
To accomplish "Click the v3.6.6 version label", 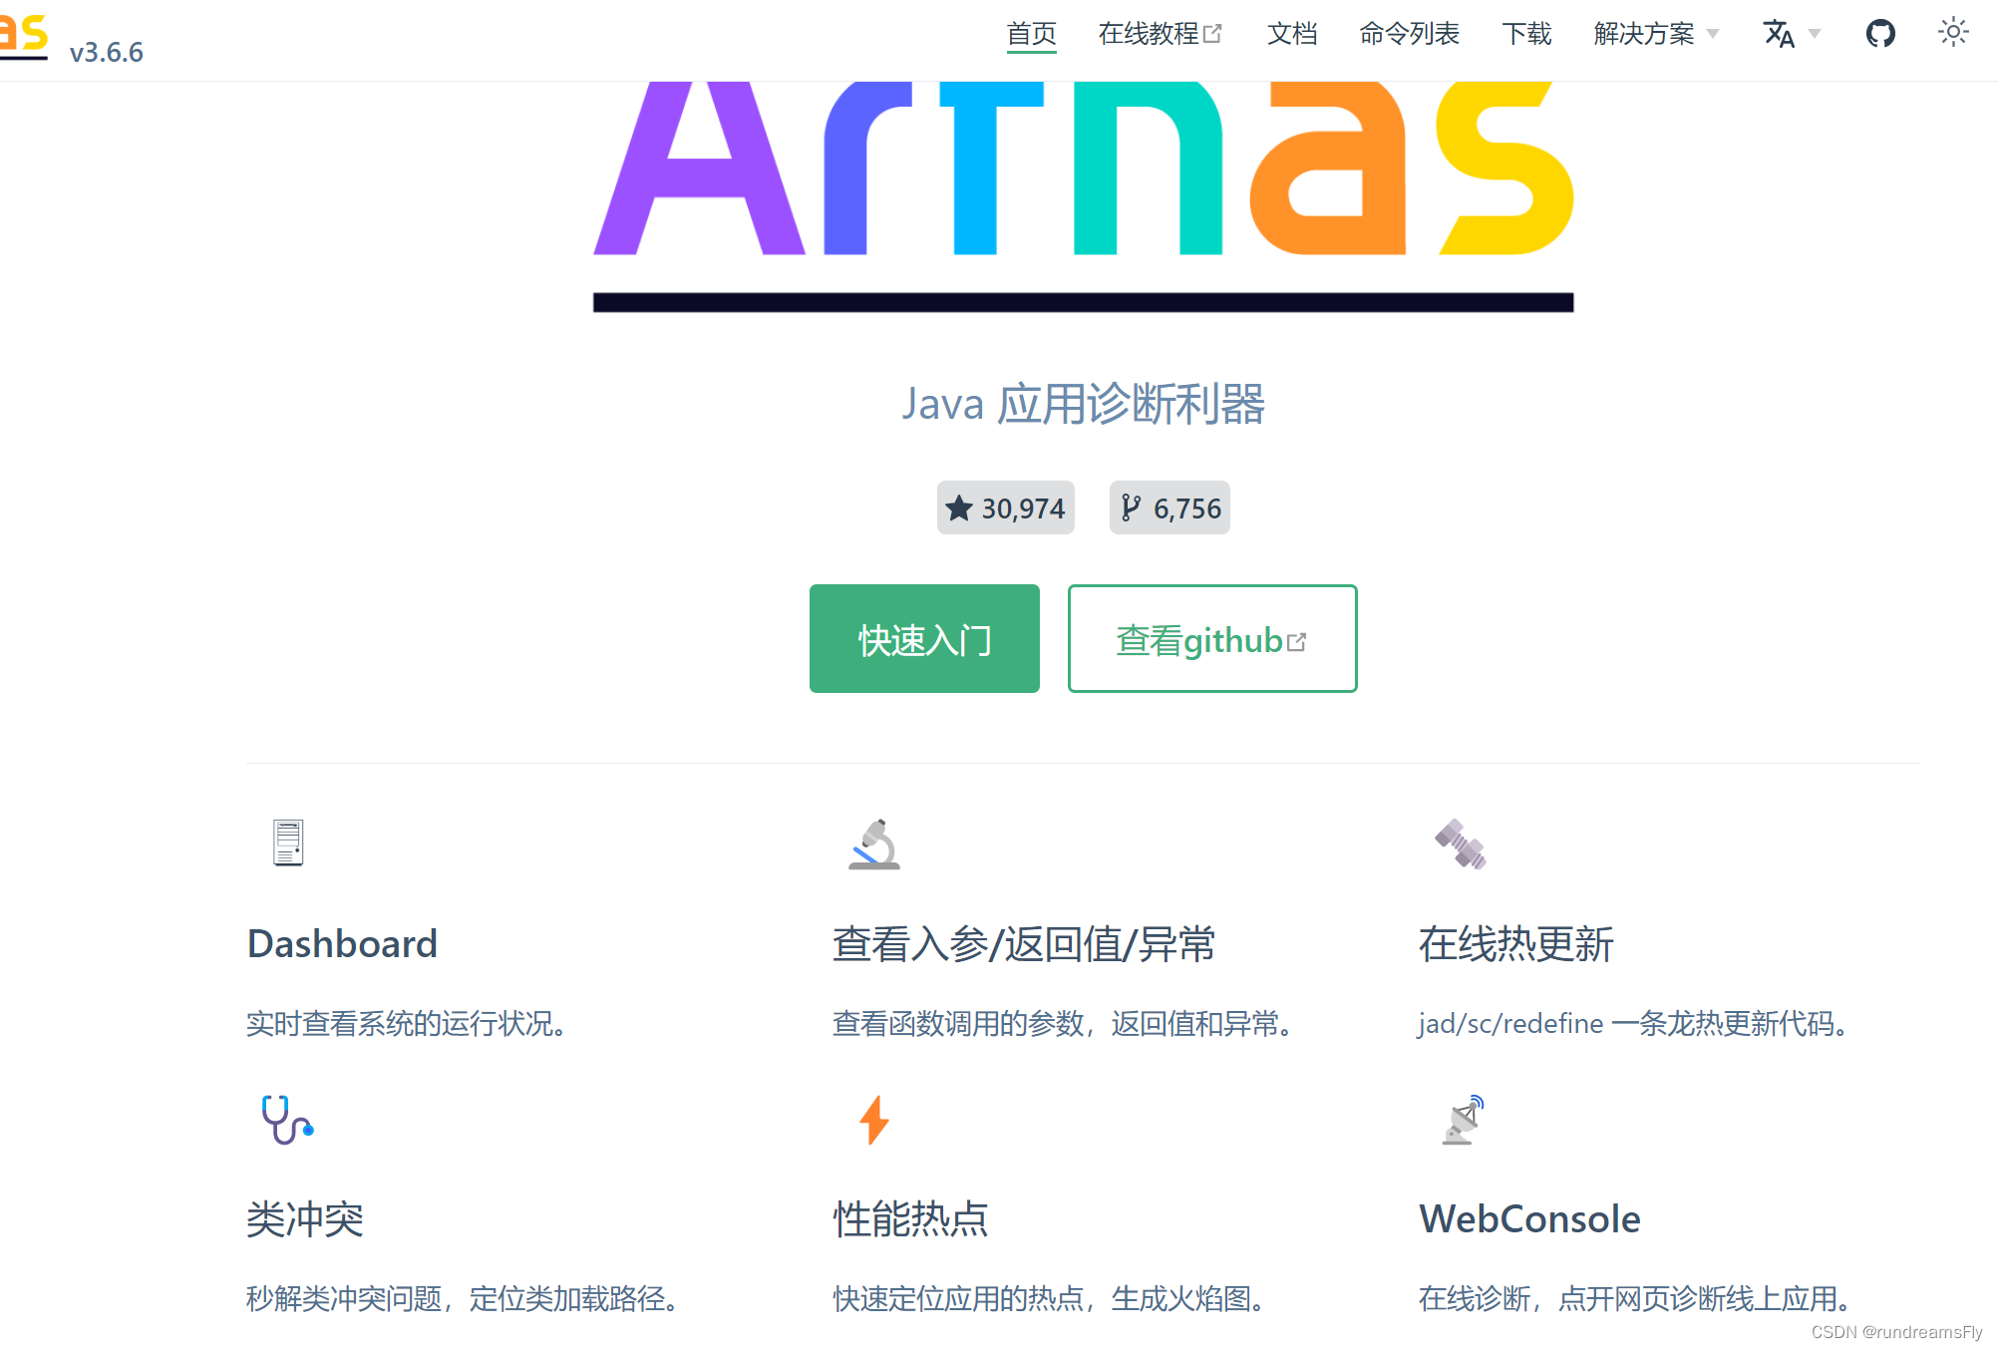I will point(105,51).
